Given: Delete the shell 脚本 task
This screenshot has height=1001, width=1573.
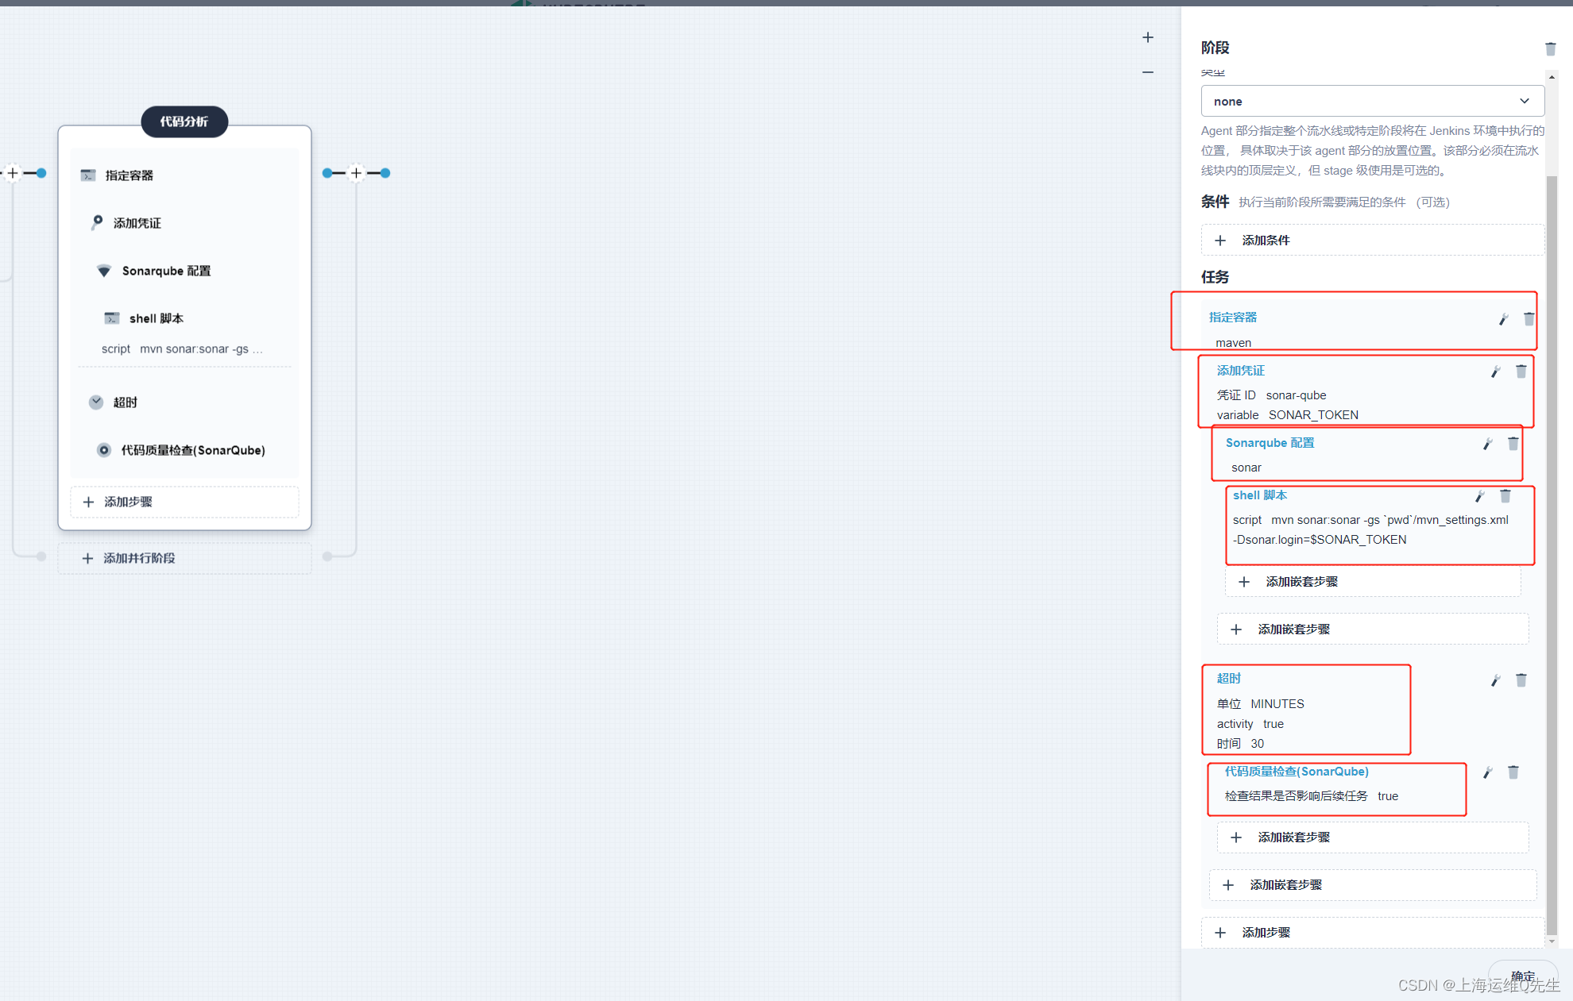Looking at the screenshot, I should pos(1505,496).
